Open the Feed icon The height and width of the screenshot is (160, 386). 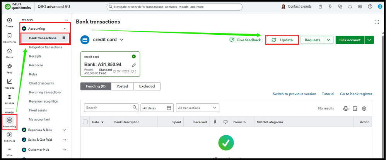tap(9, 66)
